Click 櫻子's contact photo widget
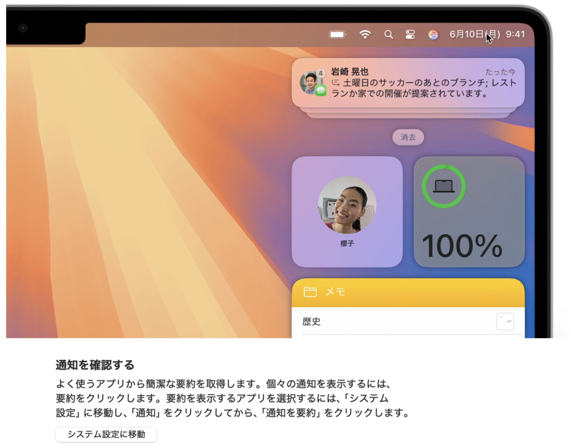Image resolution: width=571 pixels, height=448 pixels. tap(347, 204)
